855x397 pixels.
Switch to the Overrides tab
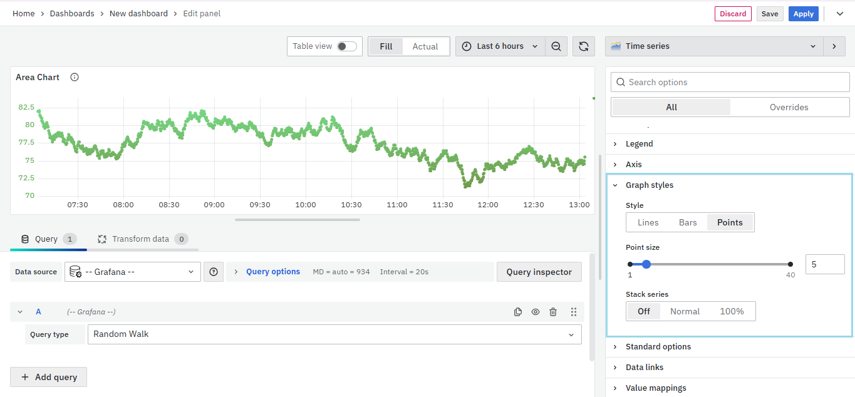789,107
